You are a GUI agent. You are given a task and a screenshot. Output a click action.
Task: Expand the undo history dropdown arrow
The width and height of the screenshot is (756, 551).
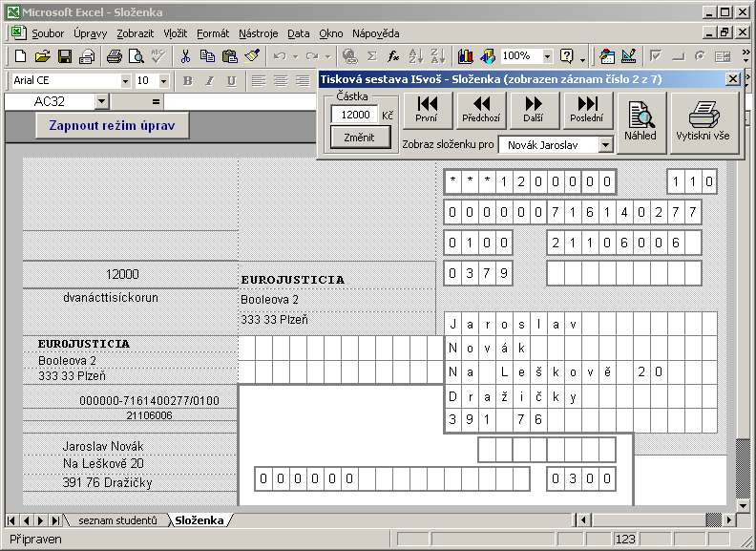click(x=295, y=57)
